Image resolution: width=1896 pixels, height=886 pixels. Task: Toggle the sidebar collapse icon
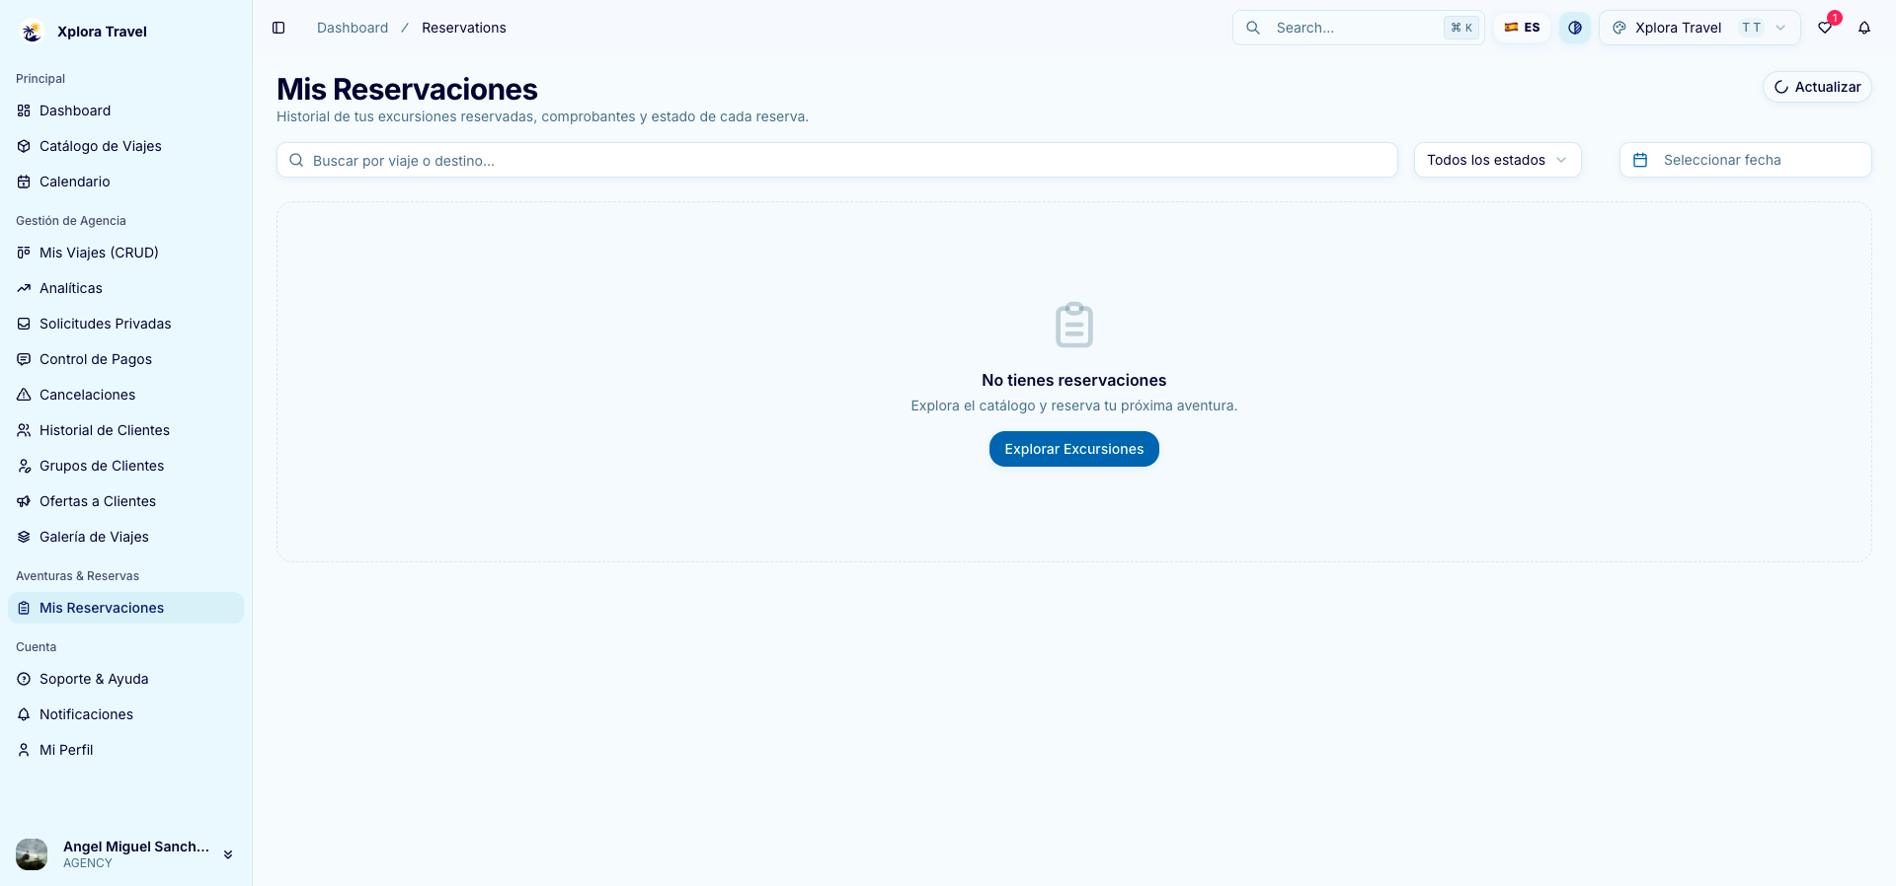click(278, 28)
